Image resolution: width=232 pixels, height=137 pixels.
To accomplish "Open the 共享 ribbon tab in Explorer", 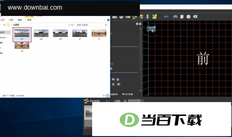I will click(x=11, y=20).
